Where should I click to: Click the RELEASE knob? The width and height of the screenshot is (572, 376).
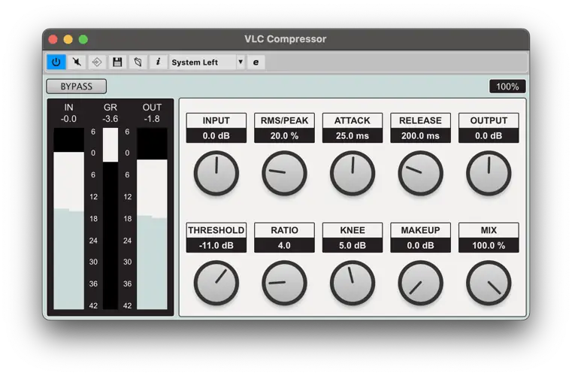point(420,173)
